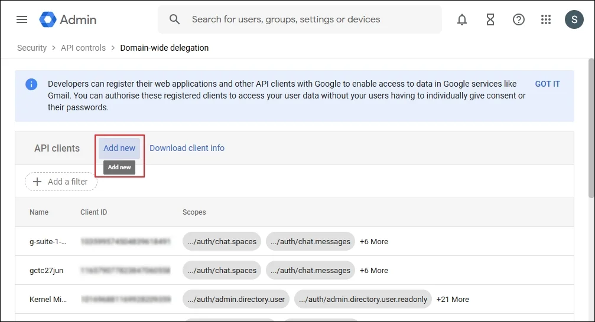Click the blue info icon in banner
This screenshot has height=322, width=595.
pos(31,84)
